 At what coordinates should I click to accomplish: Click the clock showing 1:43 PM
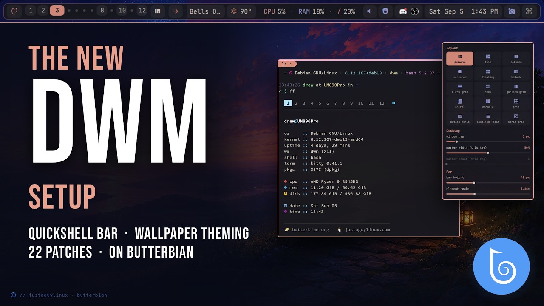click(x=484, y=11)
